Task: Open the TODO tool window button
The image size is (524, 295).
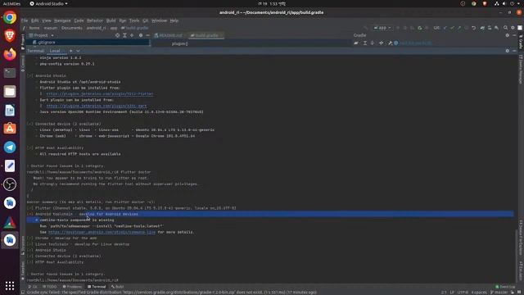Action: tap(50, 287)
